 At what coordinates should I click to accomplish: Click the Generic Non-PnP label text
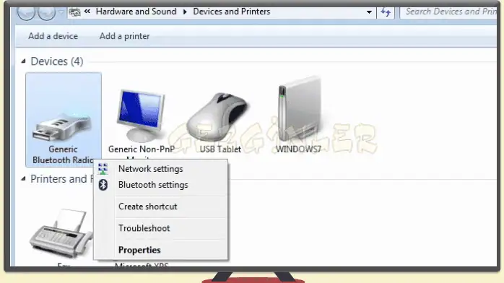pyautogui.click(x=142, y=149)
